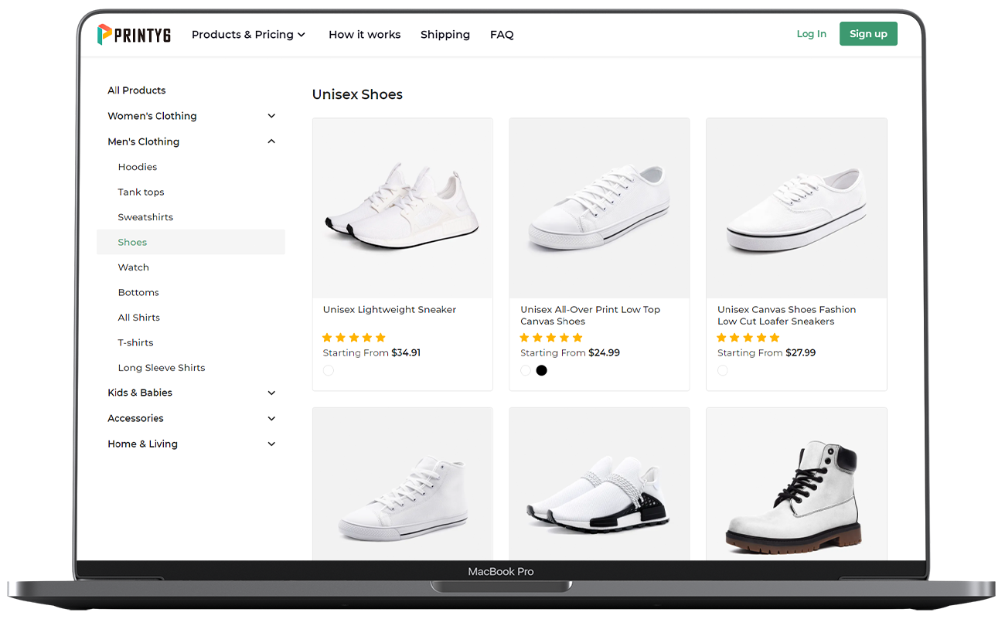Image resolution: width=1005 pixels, height=626 pixels.
Task: Open the black-sole mesh sneaker image
Action: [599, 485]
